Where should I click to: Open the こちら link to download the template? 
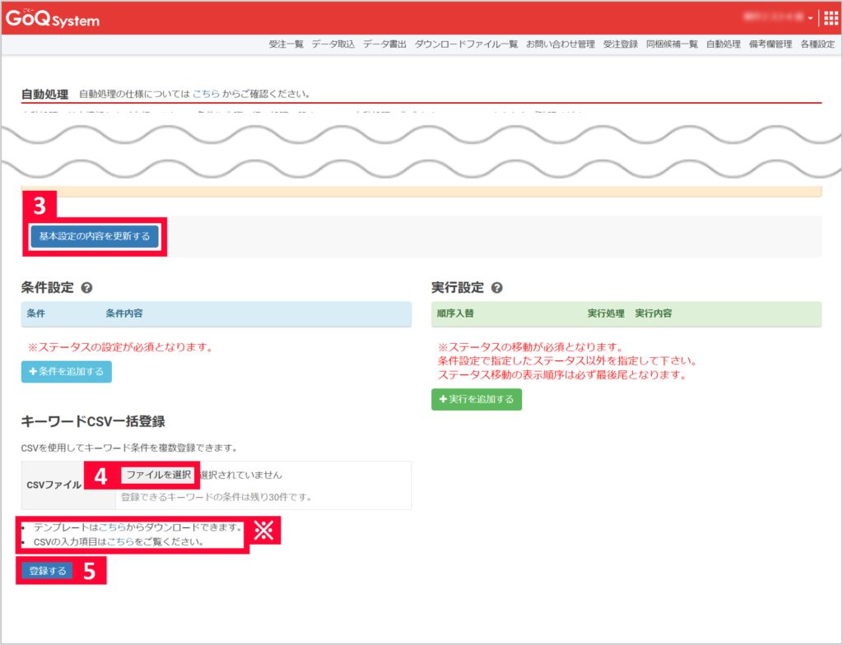(114, 527)
